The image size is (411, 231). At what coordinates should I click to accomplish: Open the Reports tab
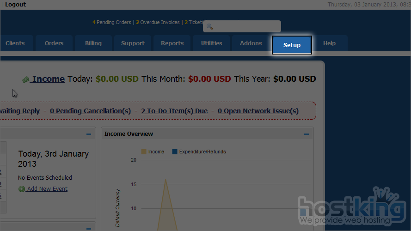(172, 43)
